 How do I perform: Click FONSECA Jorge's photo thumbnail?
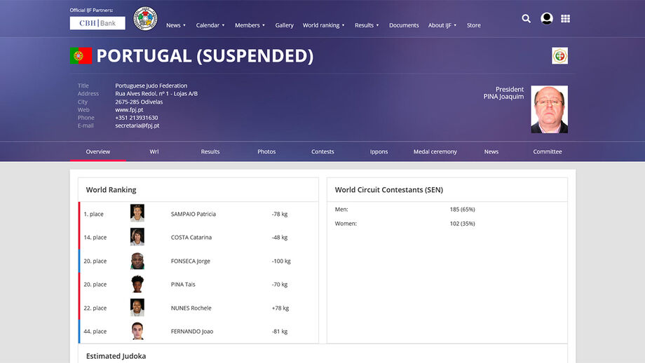[137, 261]
